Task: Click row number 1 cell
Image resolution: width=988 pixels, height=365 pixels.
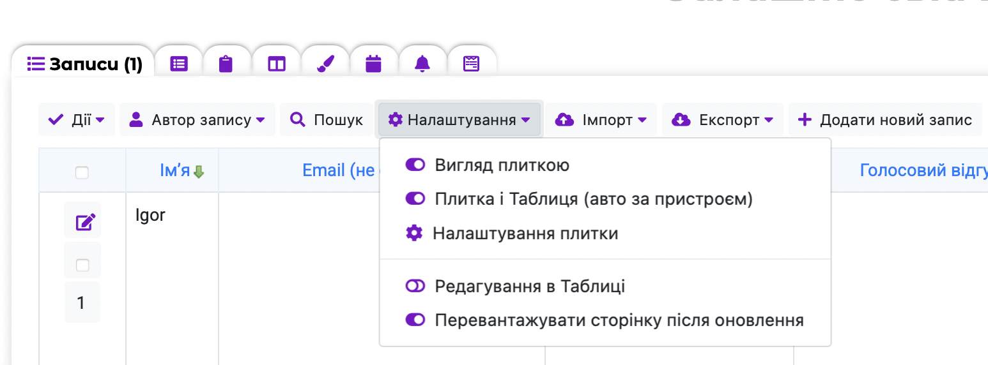Action: coord(81,302)
